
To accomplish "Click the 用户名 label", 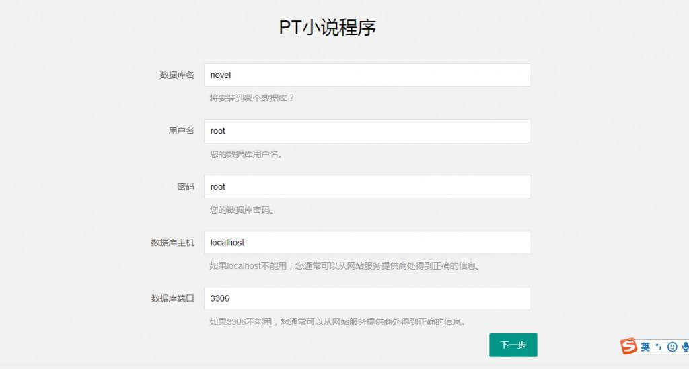I will (x=181, y=131).
